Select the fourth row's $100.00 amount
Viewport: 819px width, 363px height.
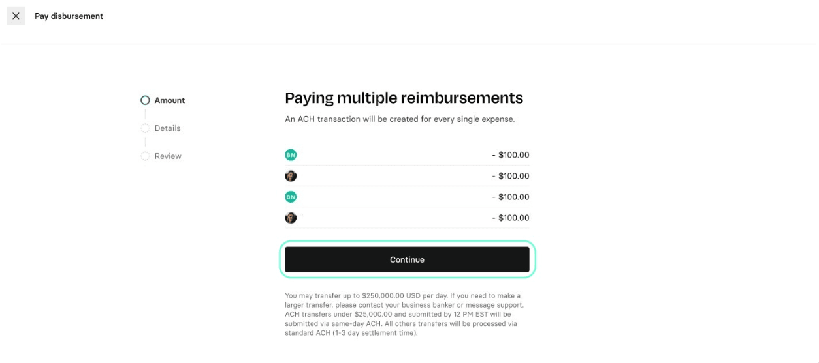pos(511,218)
